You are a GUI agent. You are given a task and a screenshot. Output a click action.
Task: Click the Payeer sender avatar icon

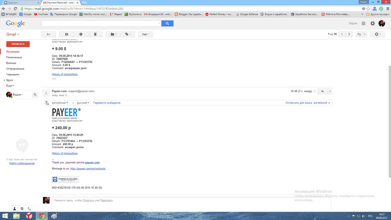(x=46, y=93)
